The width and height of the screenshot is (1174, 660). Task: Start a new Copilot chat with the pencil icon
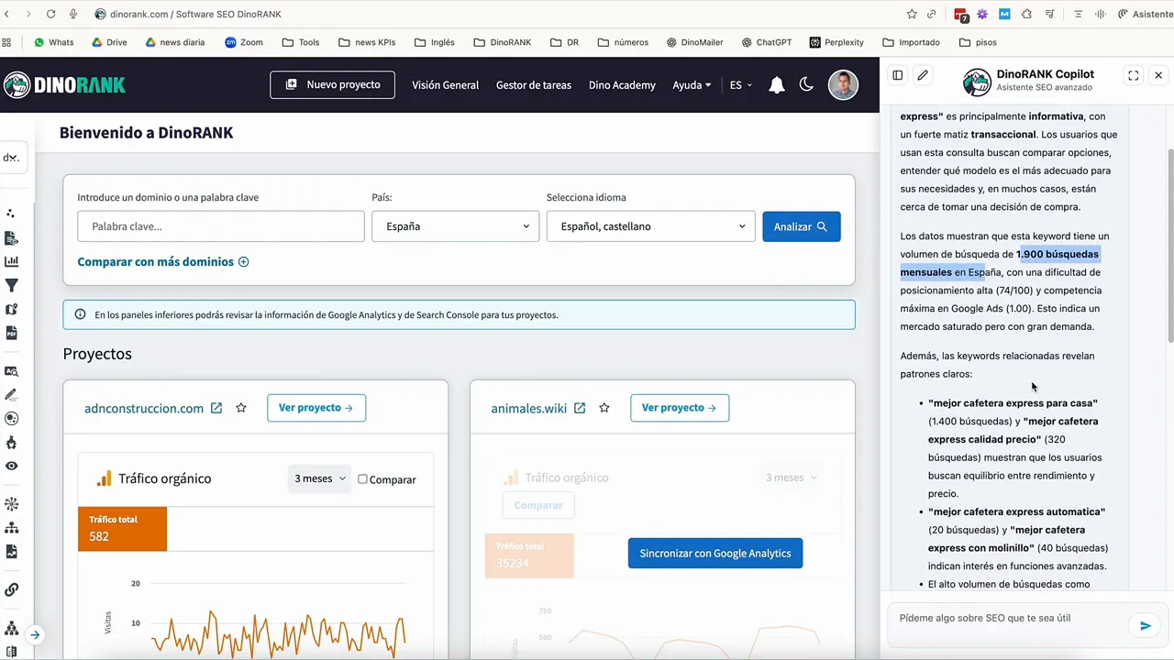pos(923,76)
